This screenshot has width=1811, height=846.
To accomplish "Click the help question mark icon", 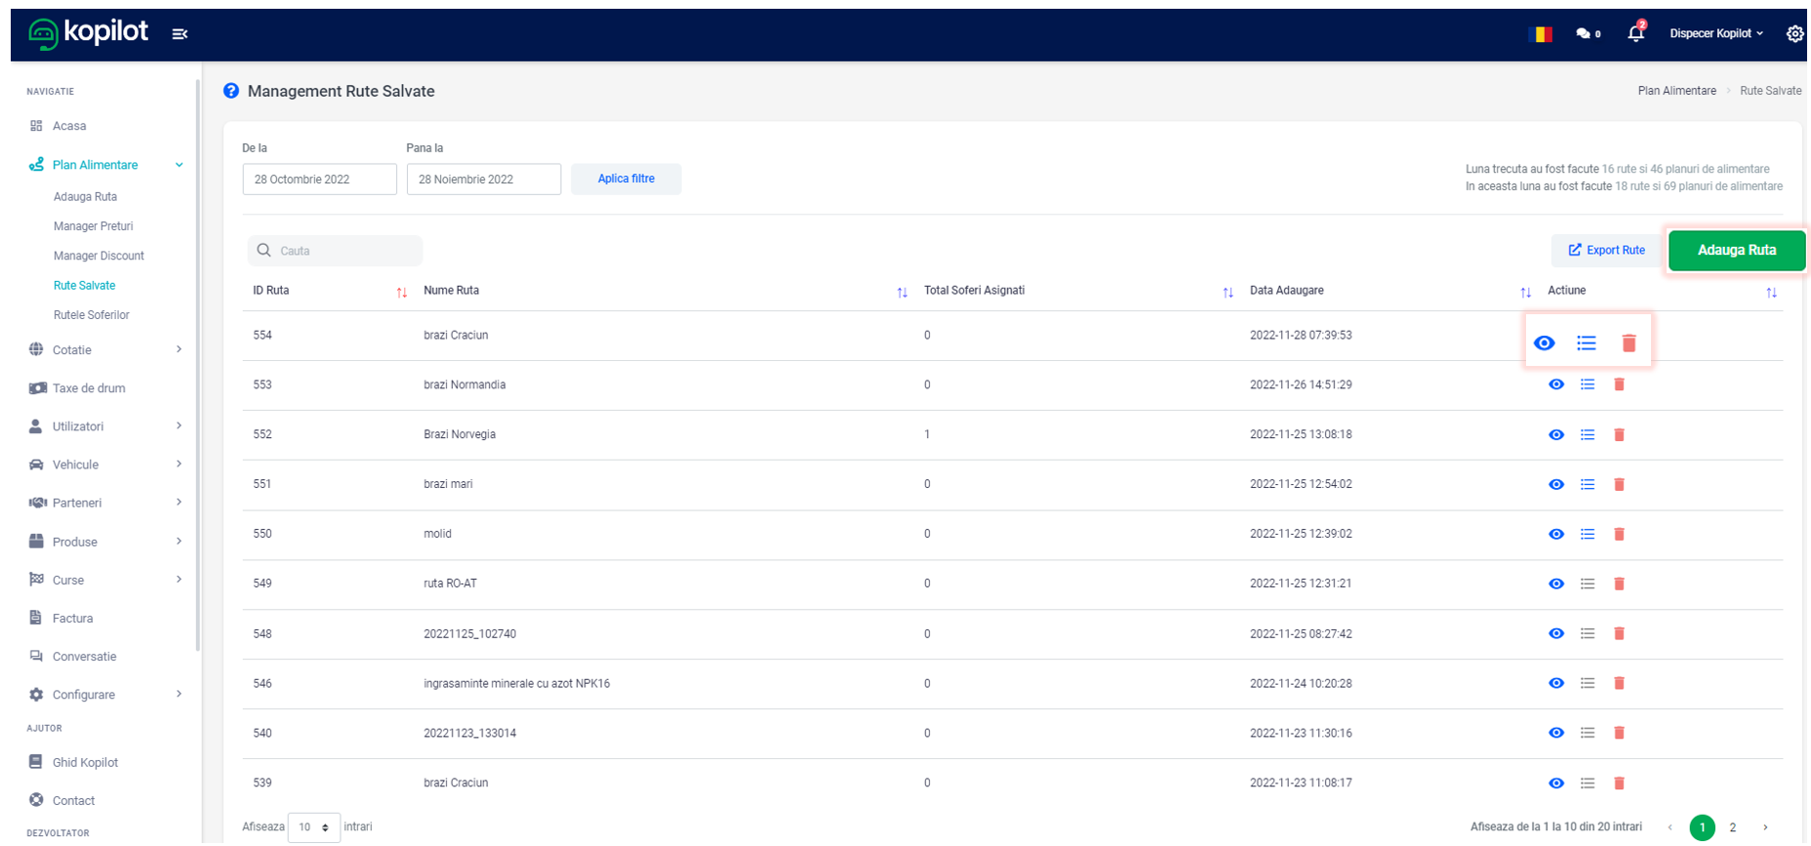I will click(231, 91).
